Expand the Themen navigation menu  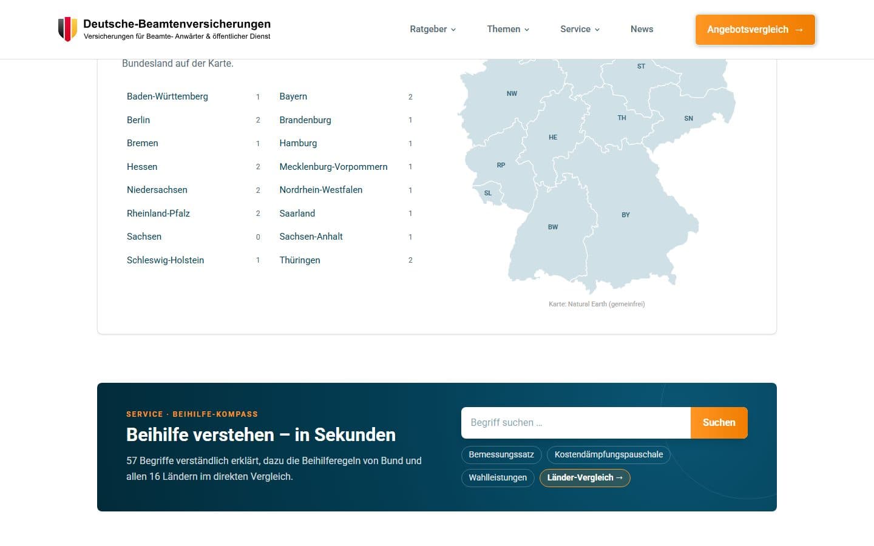[508, 29]
